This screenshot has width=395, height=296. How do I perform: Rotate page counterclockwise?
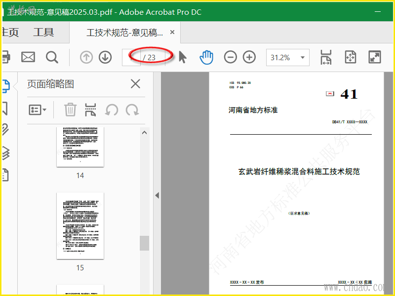(x=112, y=110)
